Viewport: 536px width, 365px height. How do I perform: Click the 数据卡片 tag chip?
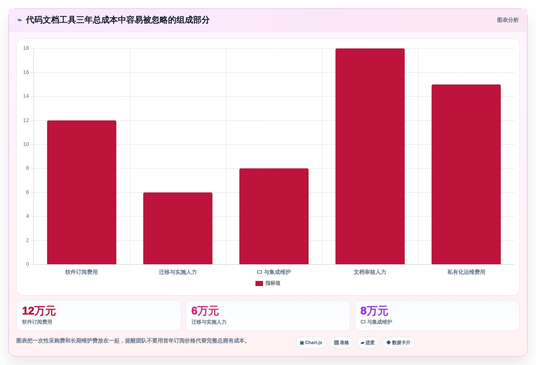pos(398,343)
